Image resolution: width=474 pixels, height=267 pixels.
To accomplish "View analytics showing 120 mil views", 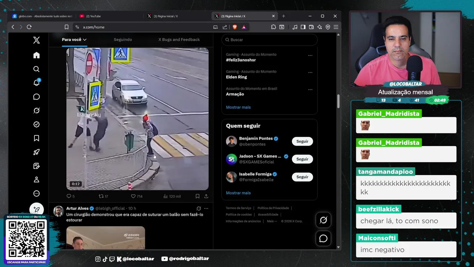I will [x=172, y=196].
